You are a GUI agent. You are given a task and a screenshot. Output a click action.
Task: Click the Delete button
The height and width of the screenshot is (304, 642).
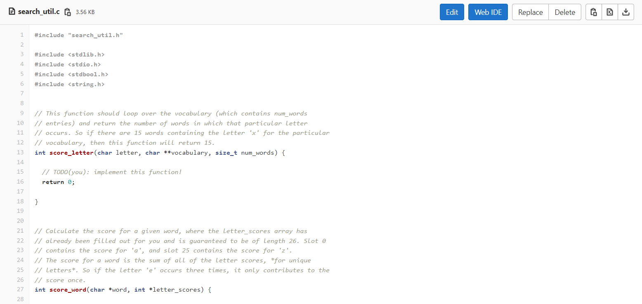click(564, 12)
